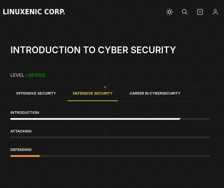Open search with magnifier icon
The width and height of the screenshot is (224, 188).
coord(185,12)
